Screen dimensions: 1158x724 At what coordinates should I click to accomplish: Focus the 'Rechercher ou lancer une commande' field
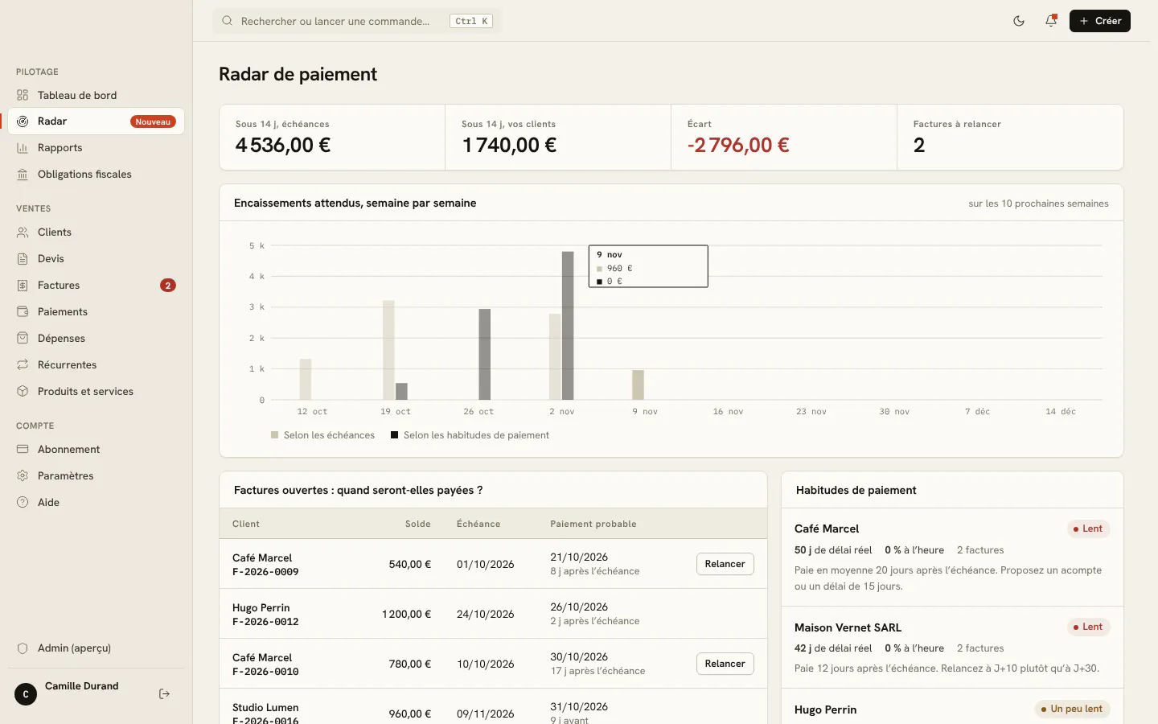coord(356,21)
